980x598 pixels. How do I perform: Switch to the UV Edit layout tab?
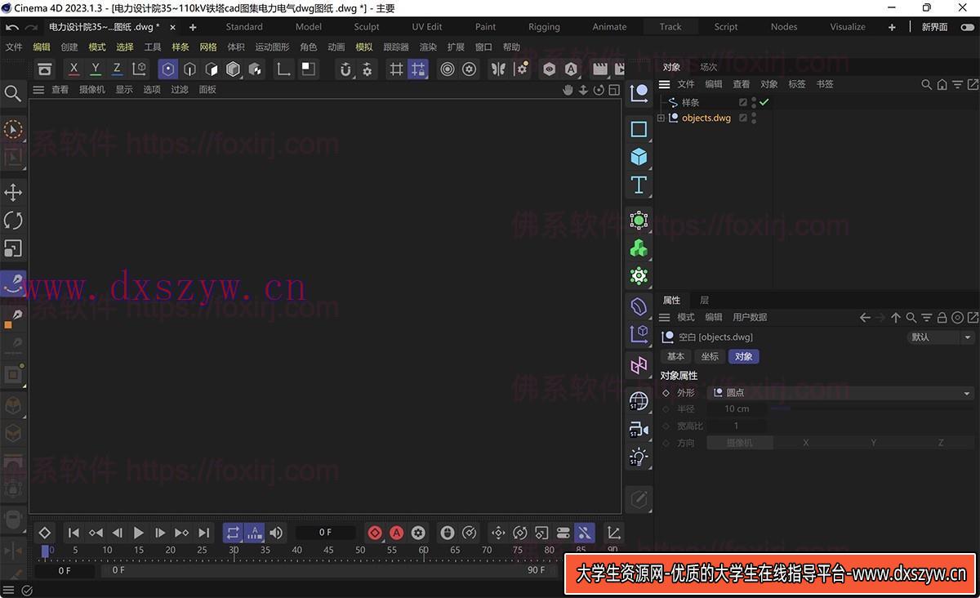pyautogui.click(x=427, y=27)
